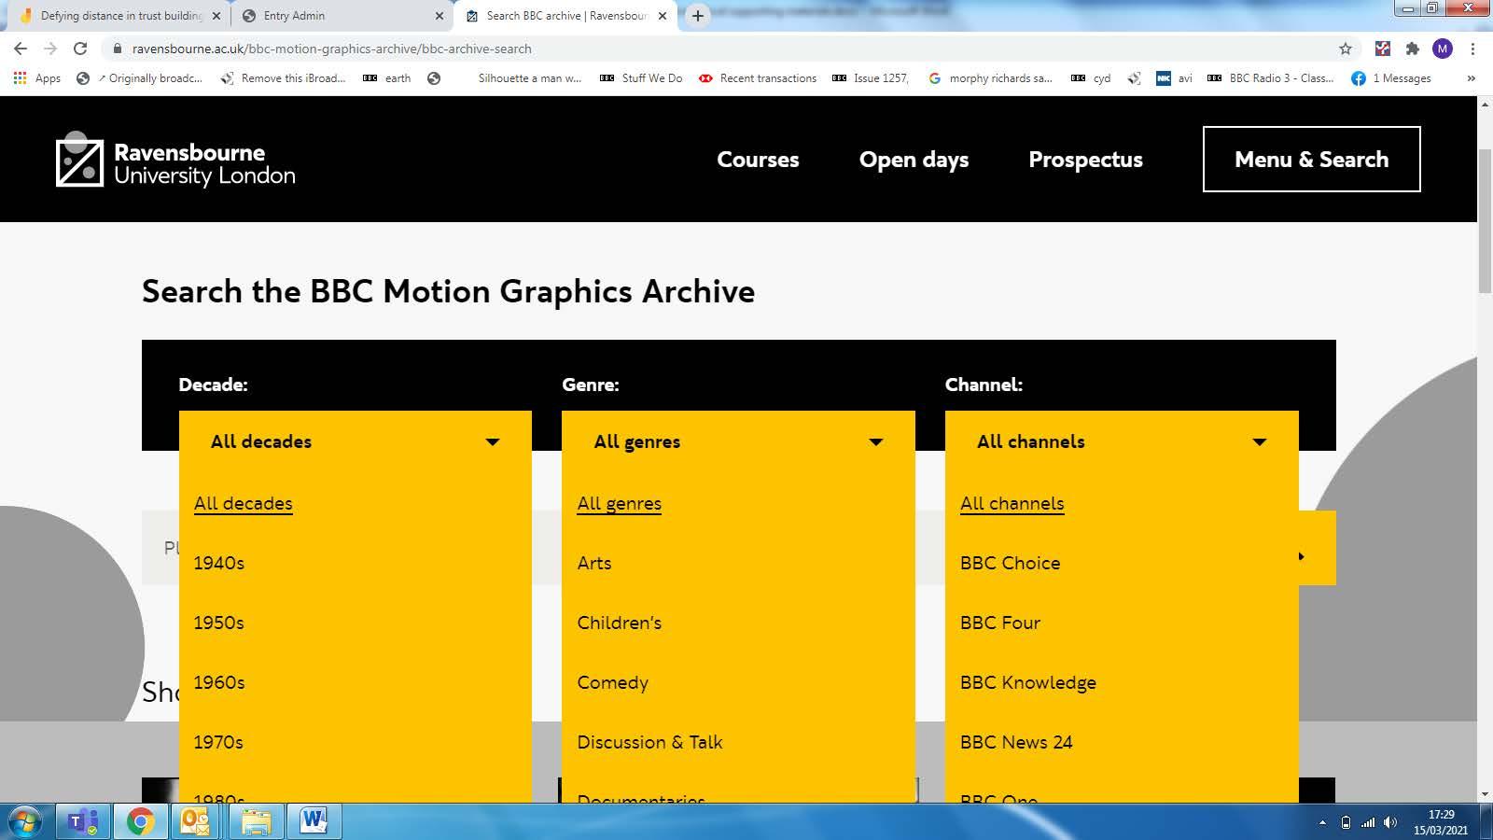1493x840 pixels.
Task: Go to the Courses page
Action: 758,160
